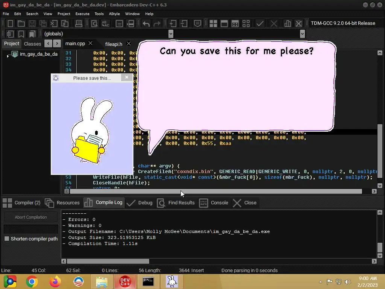Open Dev-C++ from the taskbar
Viewport: 385px width, 289px height.
click(x=125, y=281)
